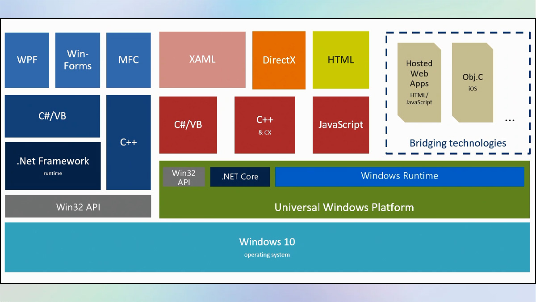Select the Win-Forms block

tap(78, 60)
